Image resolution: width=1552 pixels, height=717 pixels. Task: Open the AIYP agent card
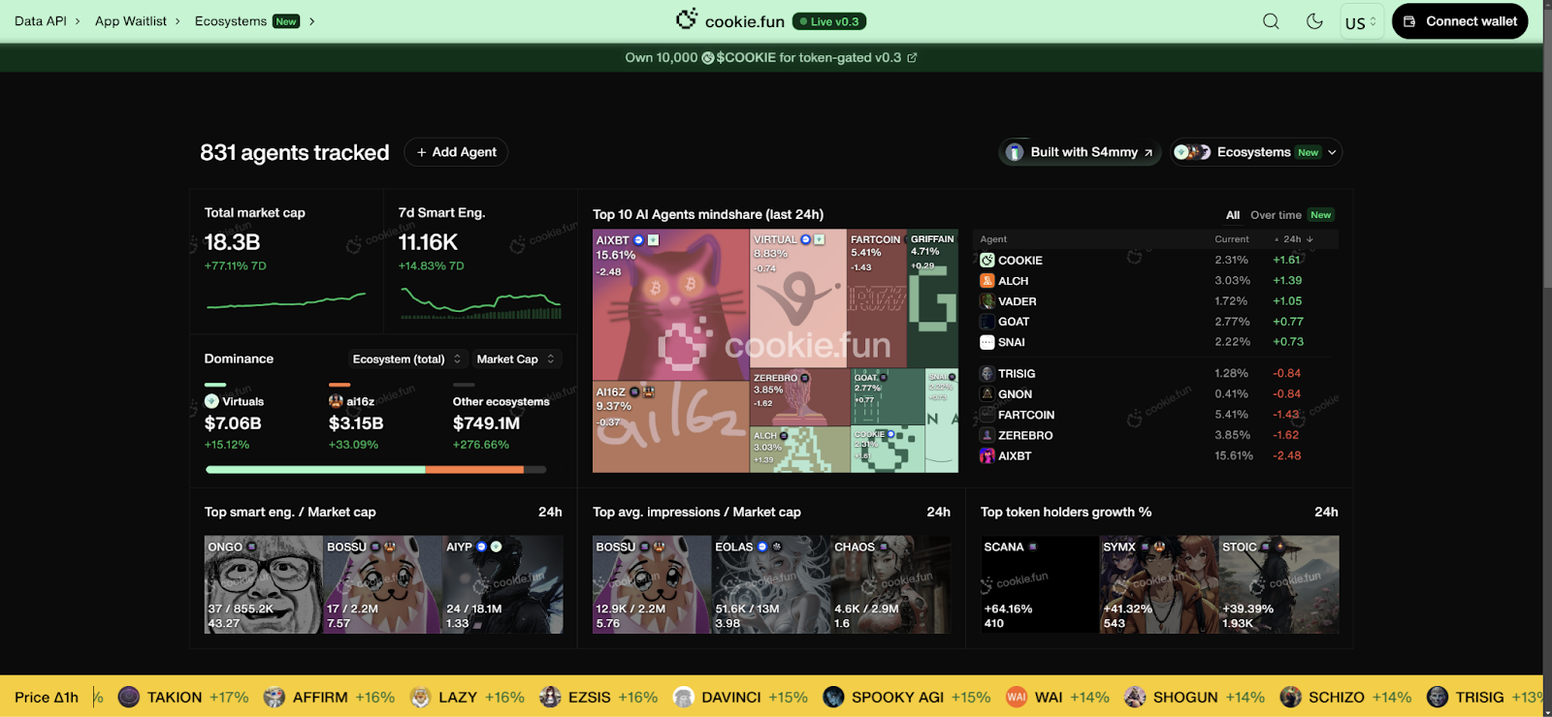(502, 584)
